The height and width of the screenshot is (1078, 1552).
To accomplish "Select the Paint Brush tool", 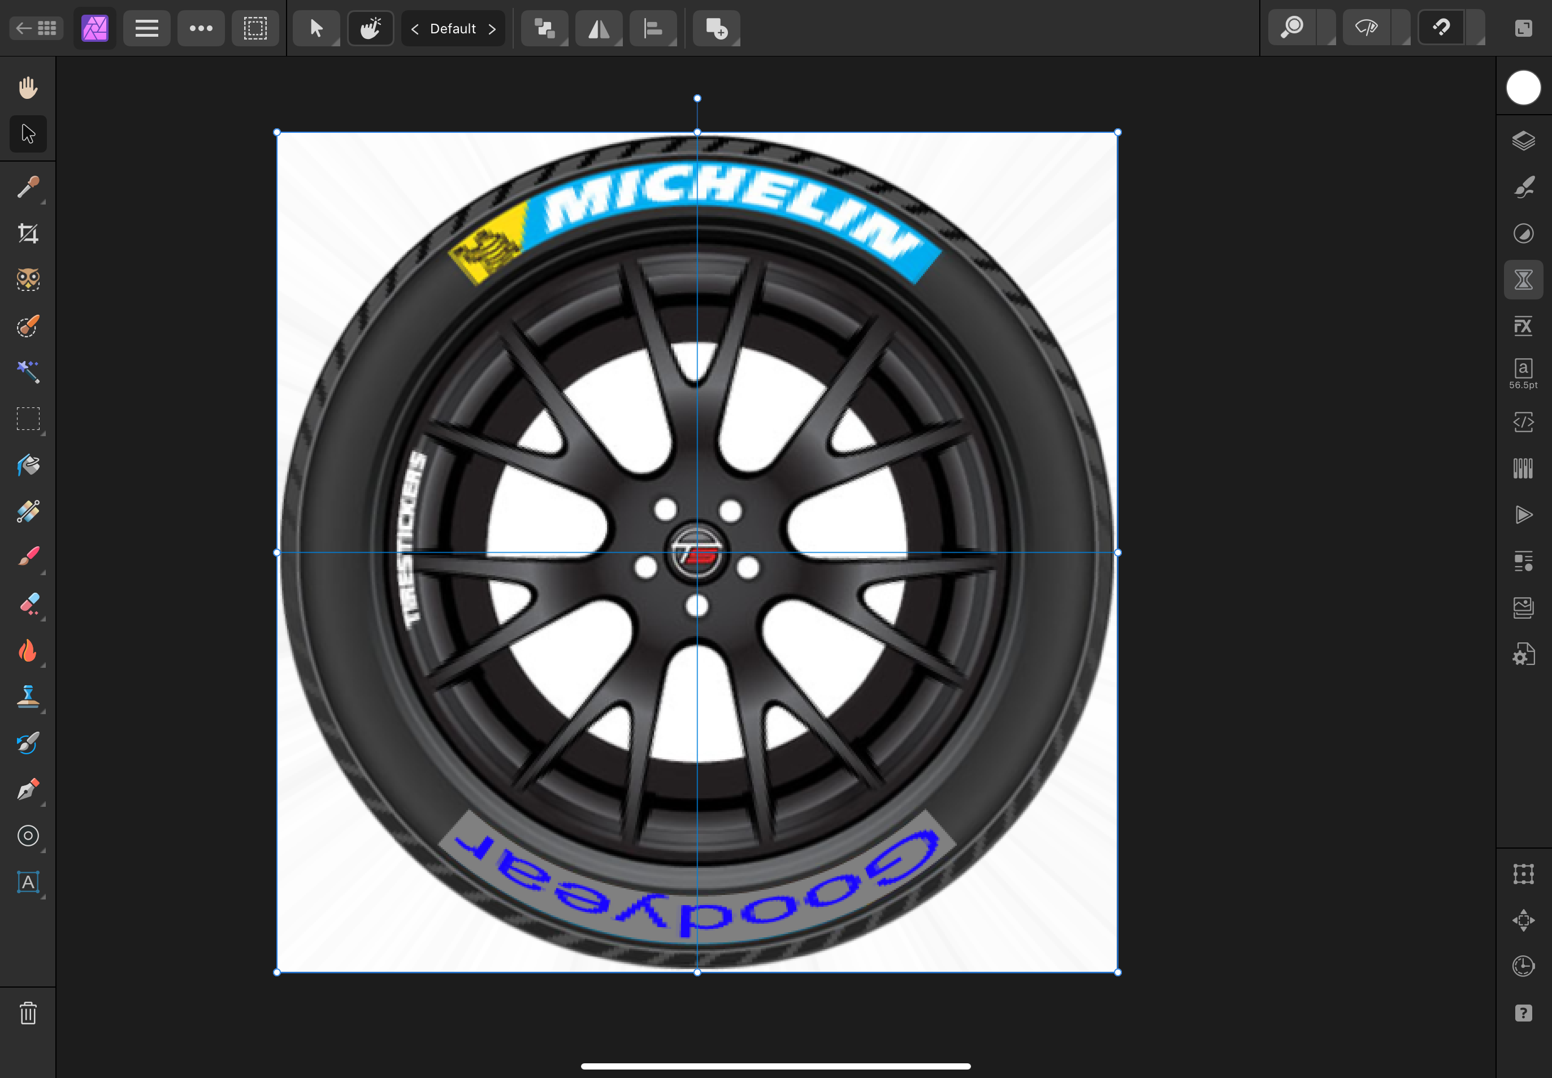I will (28, 557).
